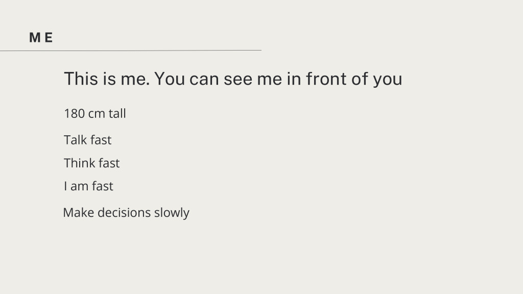Click the word 'Talk'
This screenshot has width=523, height=294.
coord(76,140)
